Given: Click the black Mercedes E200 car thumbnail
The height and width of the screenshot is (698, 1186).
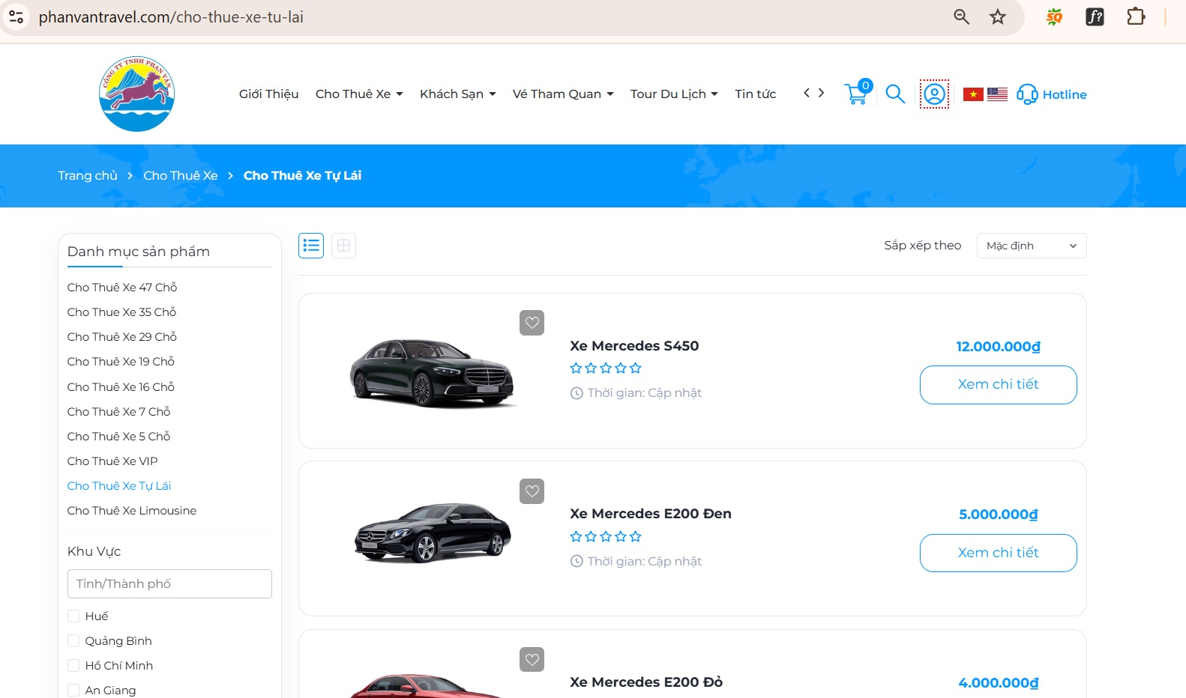Looking at the screenshot, I should 433,532.
